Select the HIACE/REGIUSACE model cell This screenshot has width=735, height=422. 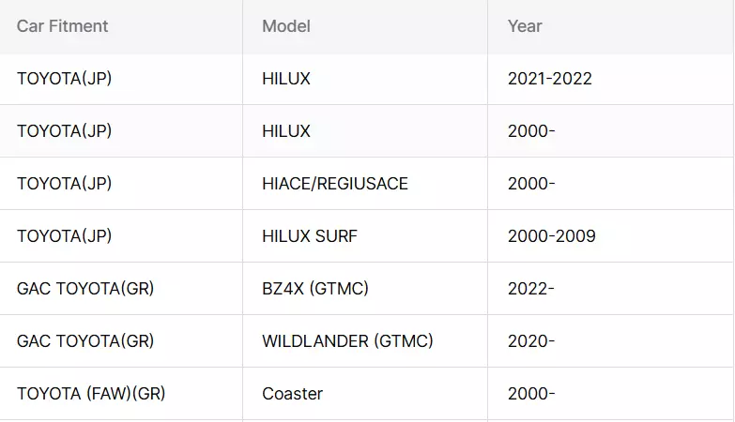tap(365, 184)
